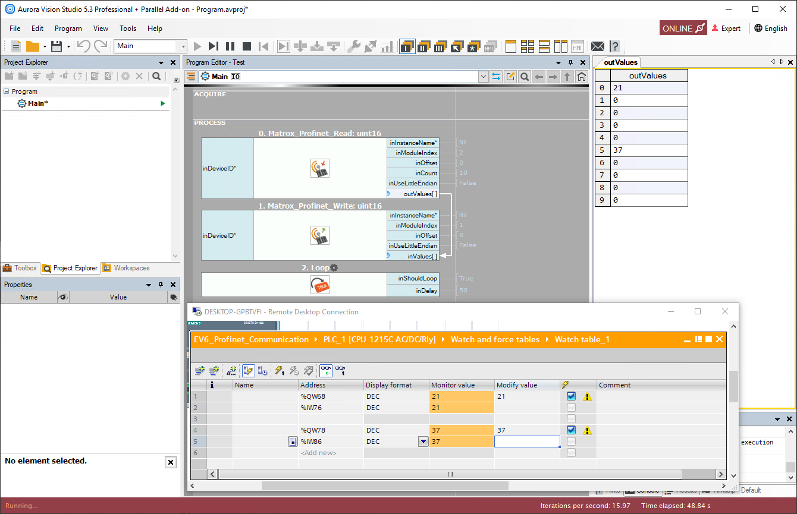
Task: Switch to the Toolbox tab
Action: click(20, 268)
